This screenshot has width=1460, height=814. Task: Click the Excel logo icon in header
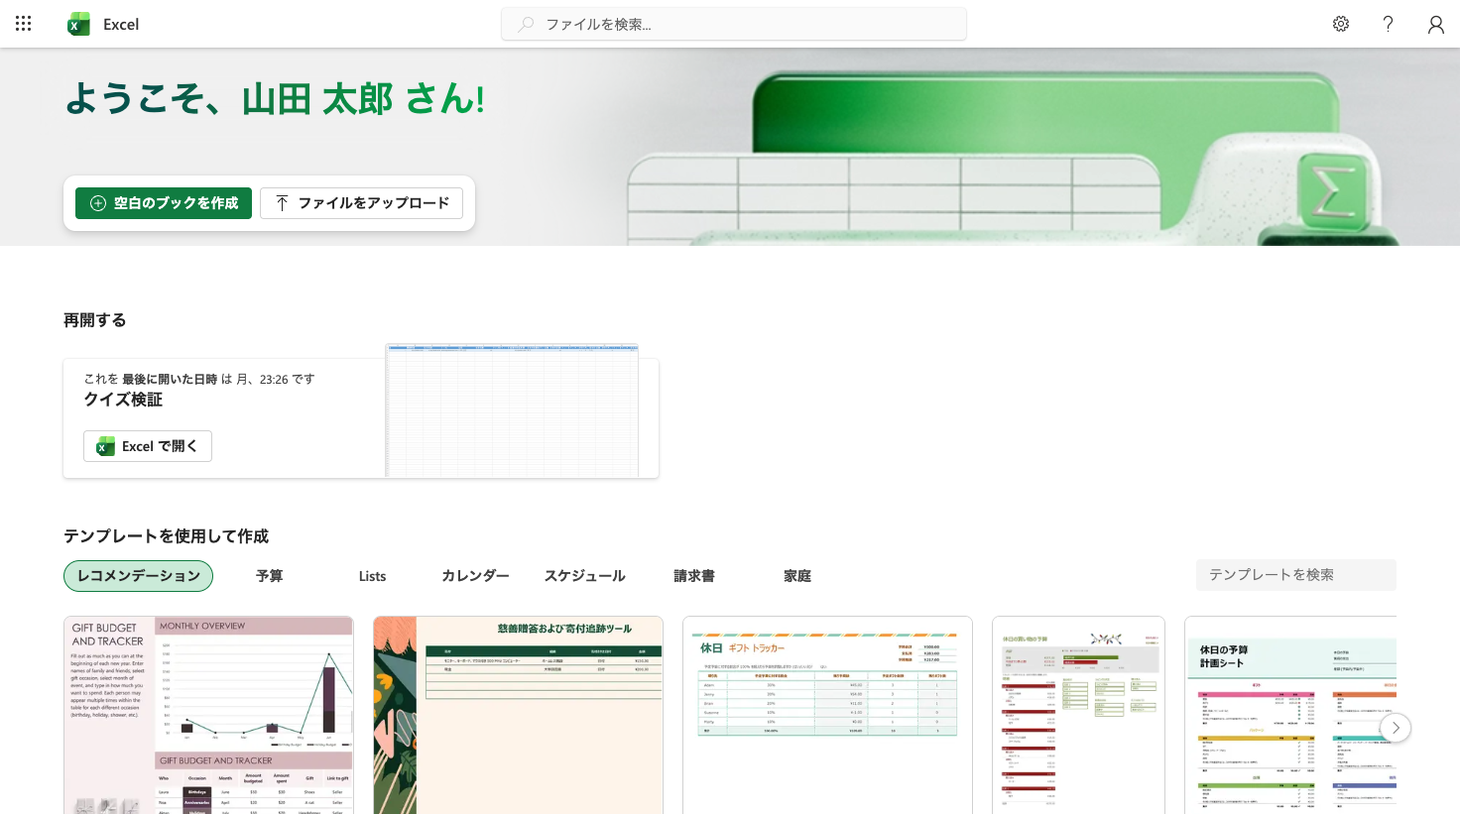[78, 24]
